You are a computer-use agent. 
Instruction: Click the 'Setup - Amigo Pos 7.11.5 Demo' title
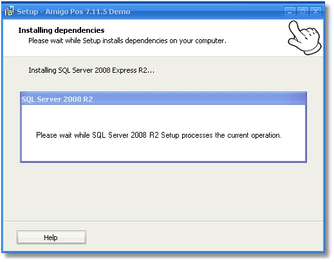tap(73, 12)
